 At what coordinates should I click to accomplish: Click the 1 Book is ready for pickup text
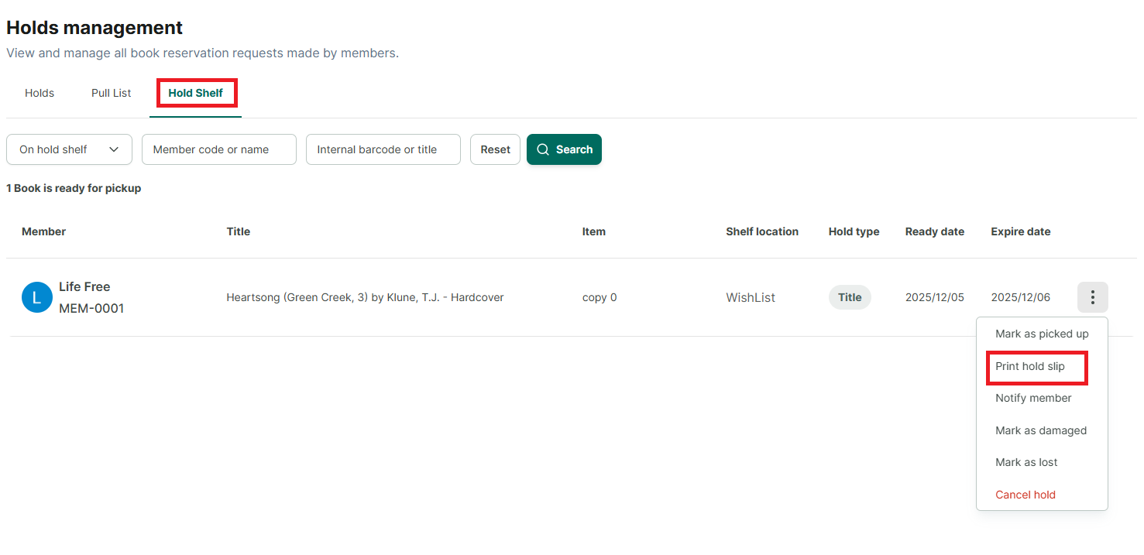tap(74, 188)
